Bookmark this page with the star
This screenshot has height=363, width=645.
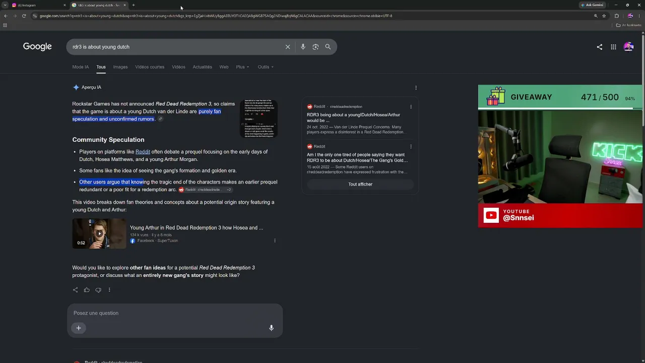604,16
